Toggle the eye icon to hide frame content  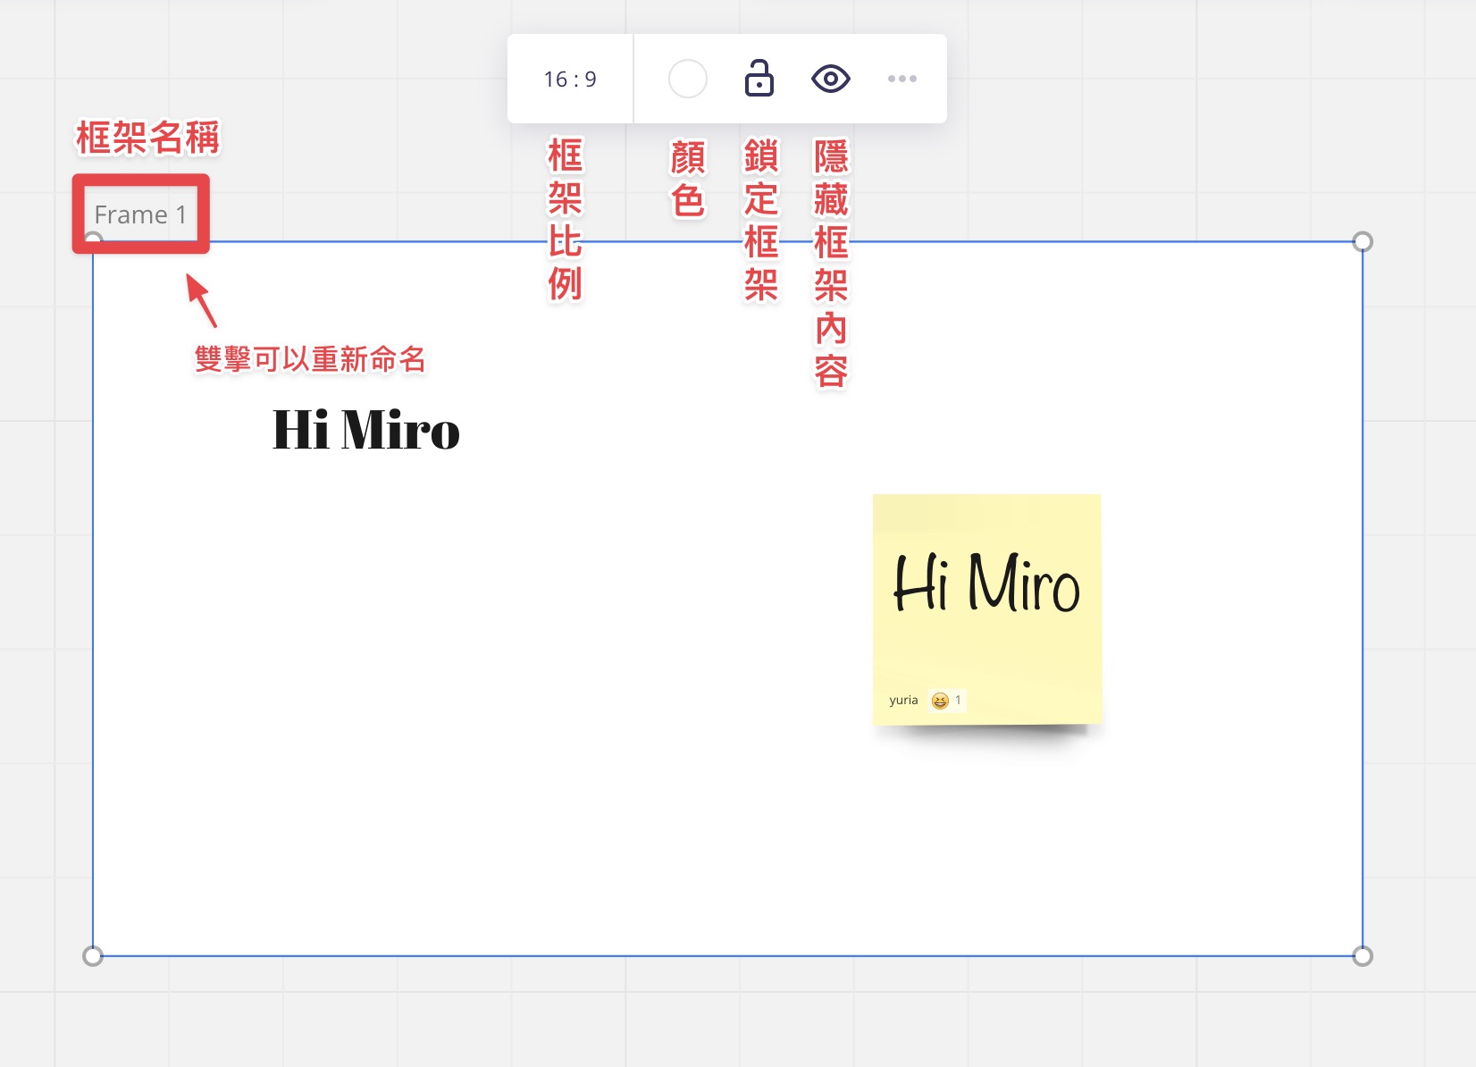(x=831, y=79)
